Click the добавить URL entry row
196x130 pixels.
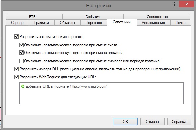(101, 86)
